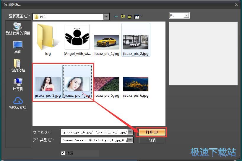
Task: Close the 添加图像 dialog
Action: [236, 5]
